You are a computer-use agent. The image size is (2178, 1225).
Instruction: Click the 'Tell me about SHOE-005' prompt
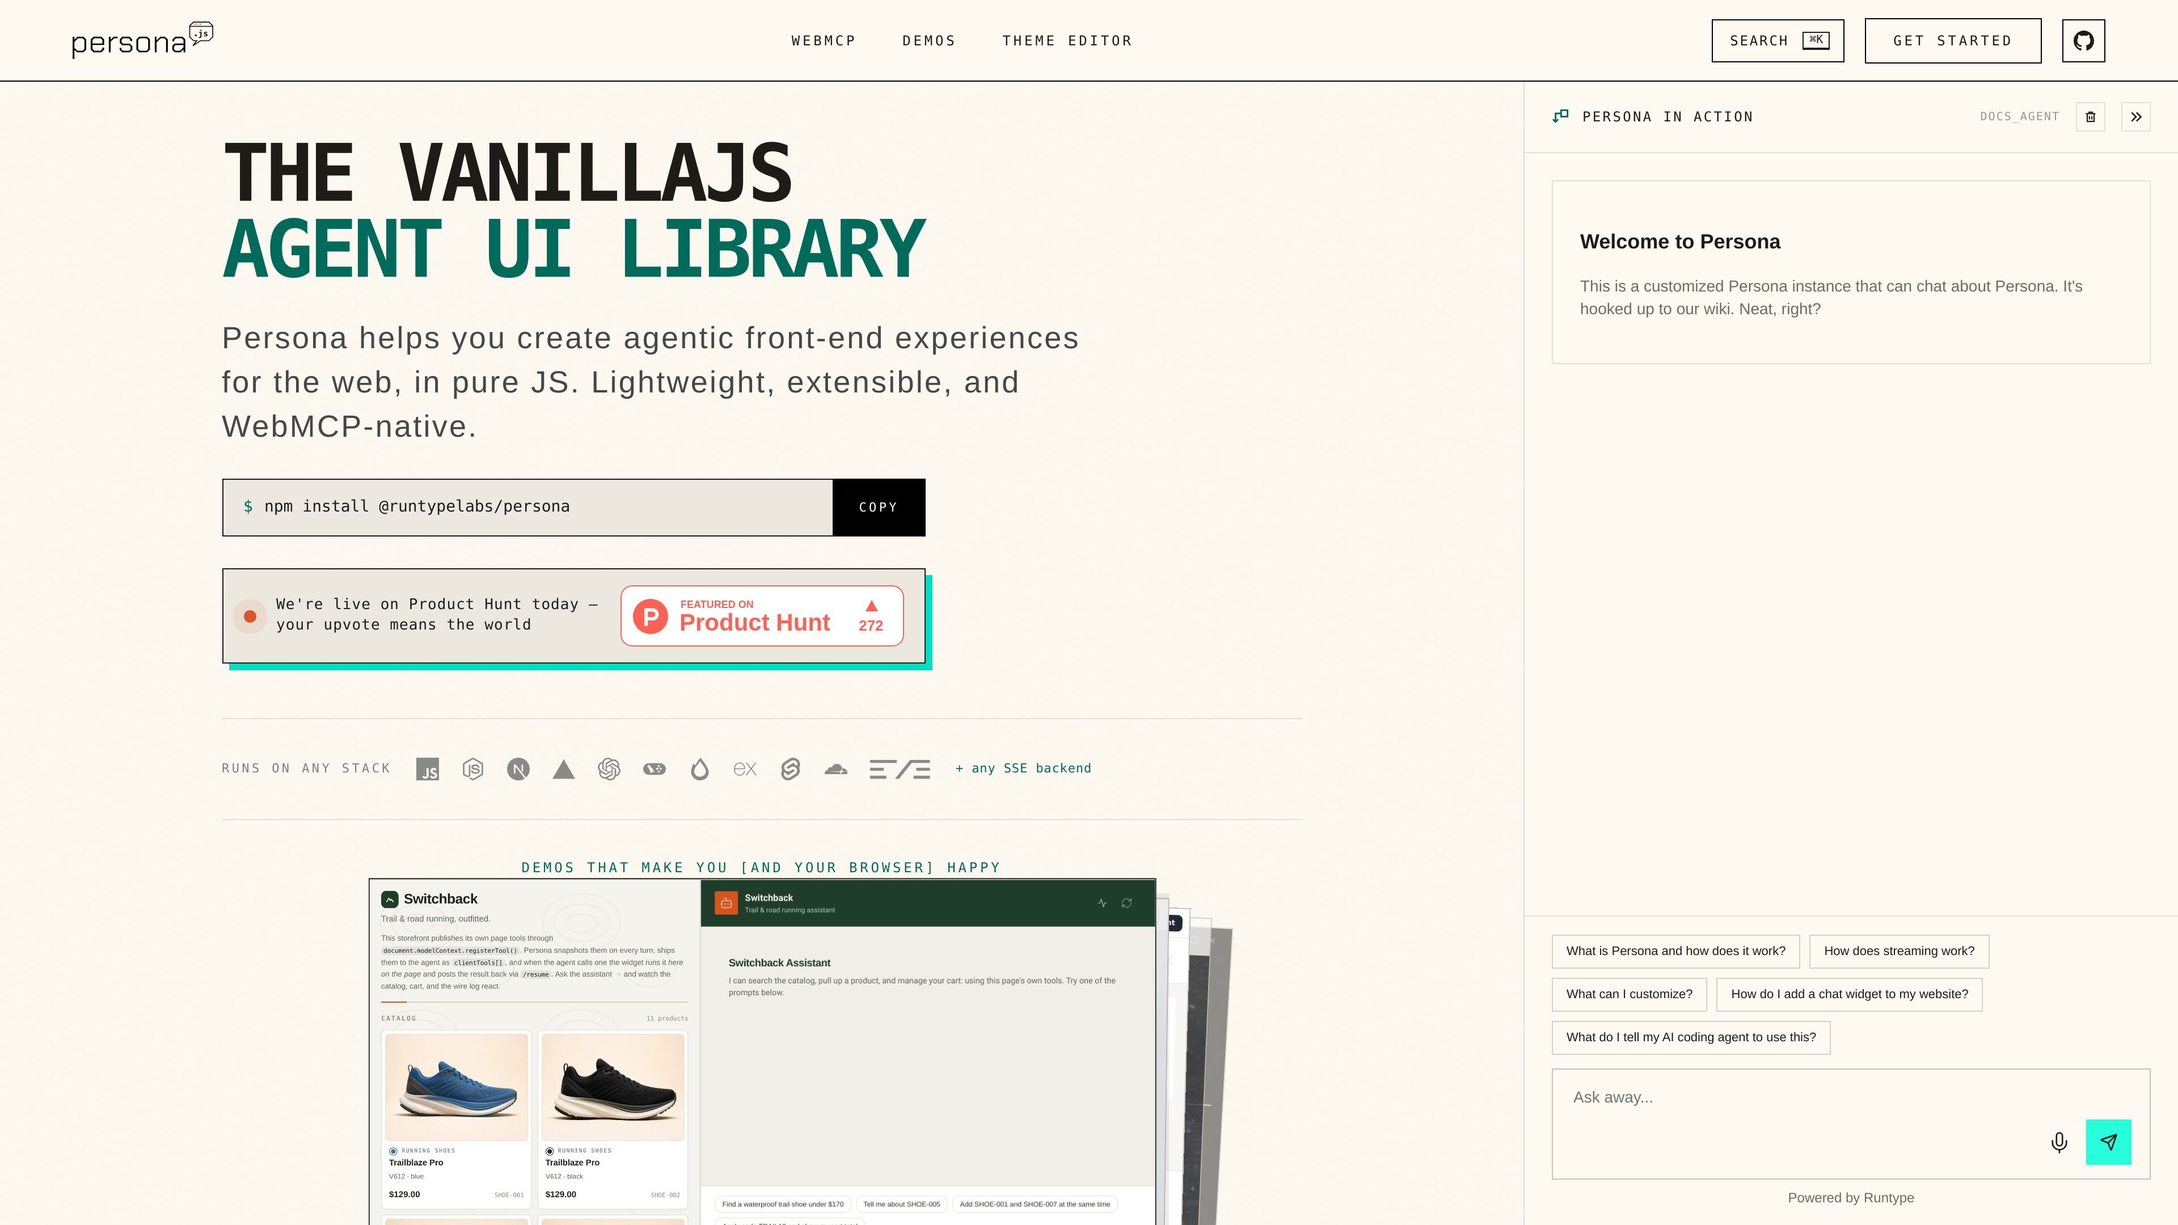[901, 1205]
